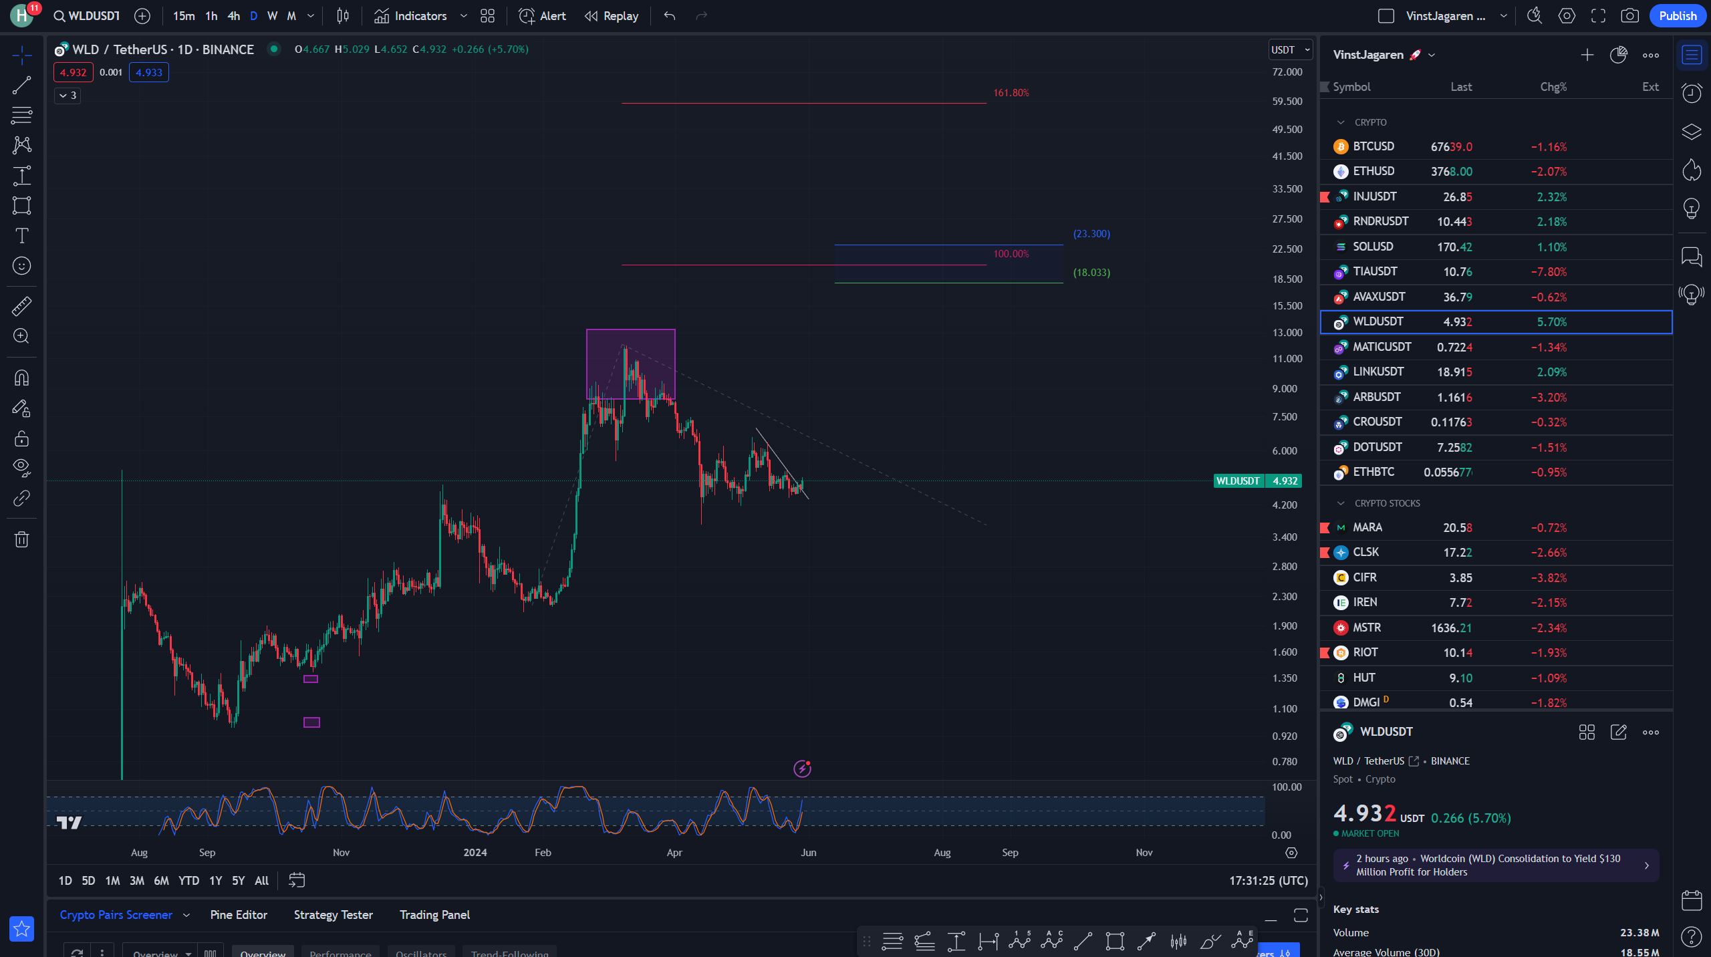1711x957 pixels.
Task: Toggle magnet mode on
Action: point(21,378)
